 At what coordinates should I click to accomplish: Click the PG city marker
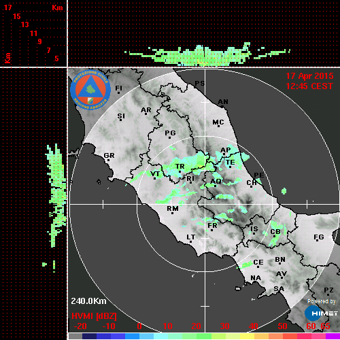(169, 137)
